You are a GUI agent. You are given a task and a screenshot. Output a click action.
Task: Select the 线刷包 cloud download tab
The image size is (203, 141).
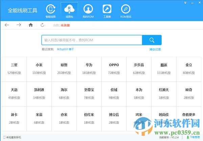(x=69, y=11)
